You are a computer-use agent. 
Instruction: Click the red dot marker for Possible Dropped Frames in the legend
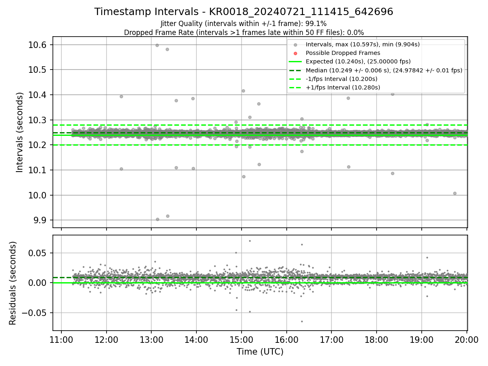pos(296,53)
